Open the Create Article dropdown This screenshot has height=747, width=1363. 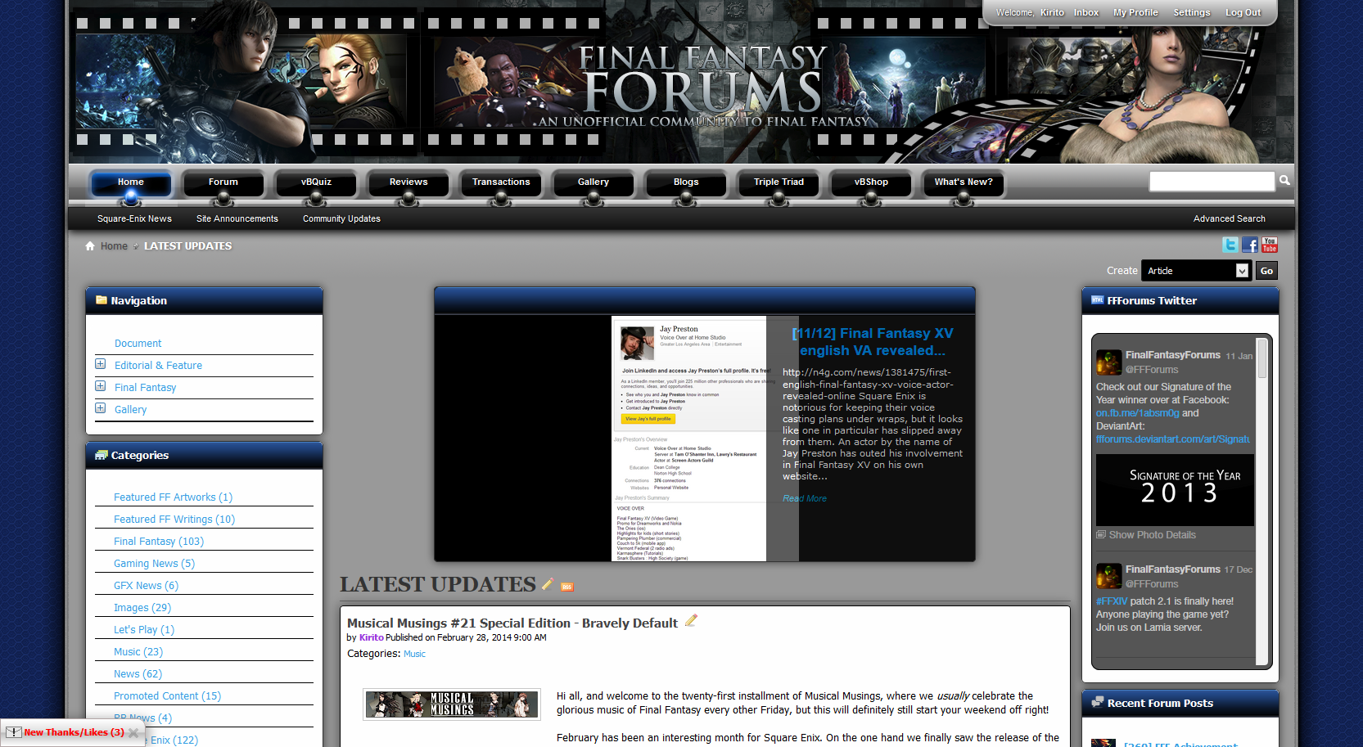[x=1196, y=271]
